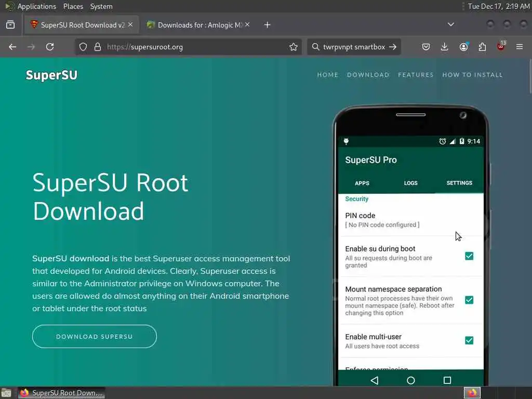Click the Firefox workspace switcher icon
The image size is (532, 399).
point(472,393)
